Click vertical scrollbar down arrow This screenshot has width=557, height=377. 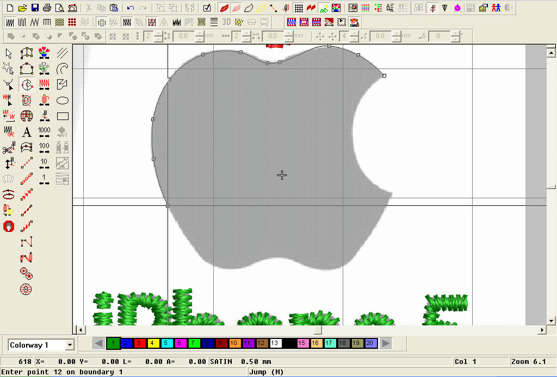point(551,321)
